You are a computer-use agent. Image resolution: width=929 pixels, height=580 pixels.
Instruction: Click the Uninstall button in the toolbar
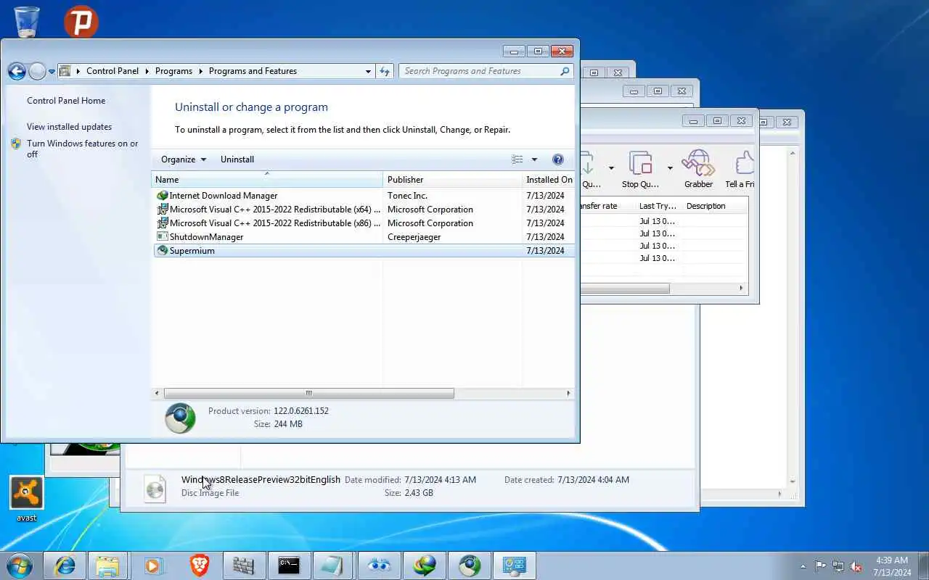tap(237, 159)
